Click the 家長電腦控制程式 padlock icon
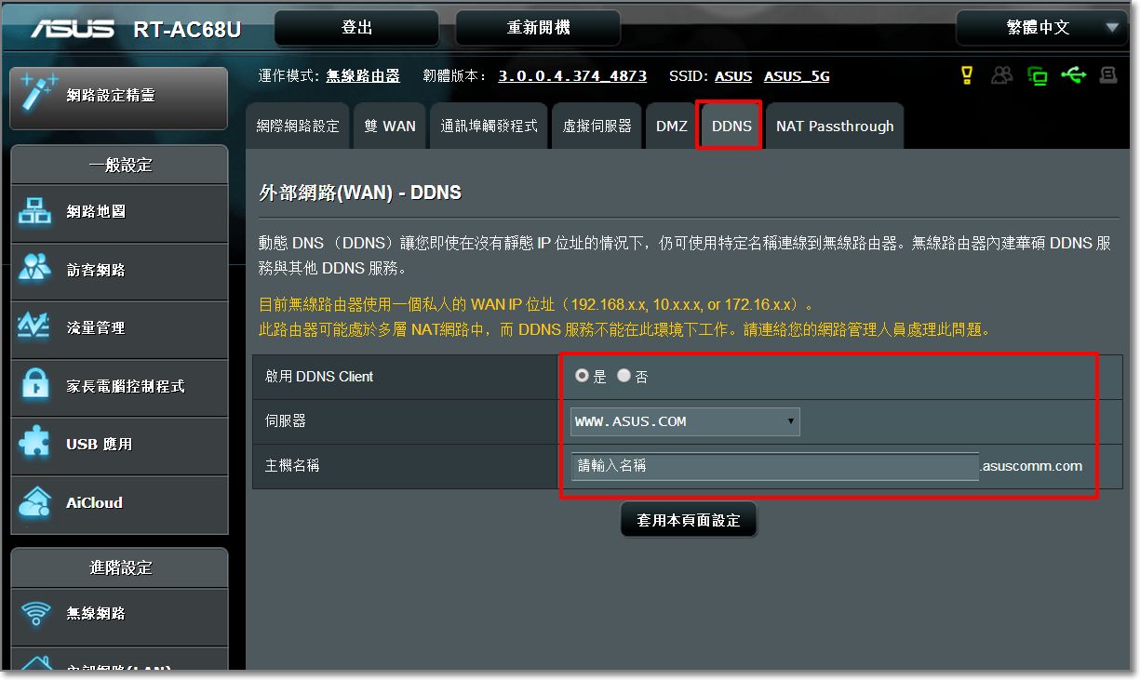 point(35,386)
